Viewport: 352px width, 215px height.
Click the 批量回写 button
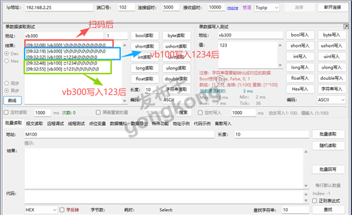(328, 169)
